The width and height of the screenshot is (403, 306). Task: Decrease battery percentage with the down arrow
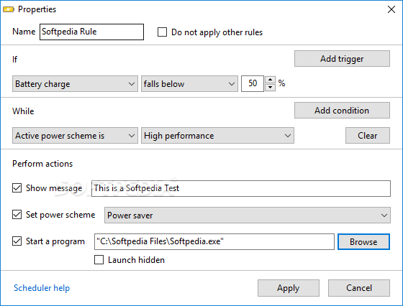[270, 88]
